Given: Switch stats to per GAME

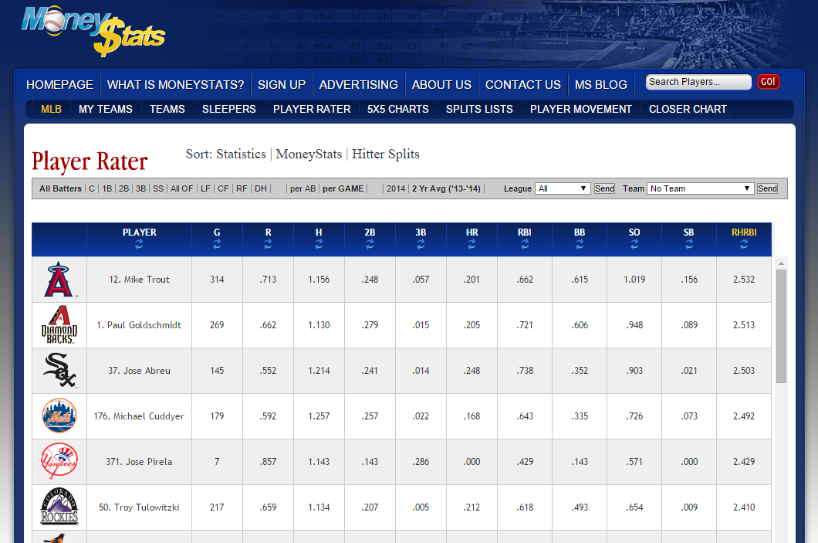Looking at the screenshot, I should point(343,188).
